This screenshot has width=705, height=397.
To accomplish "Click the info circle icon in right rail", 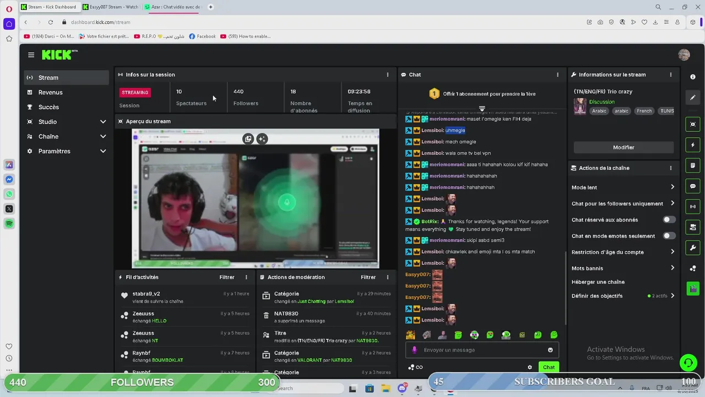I will click(693, 77).
